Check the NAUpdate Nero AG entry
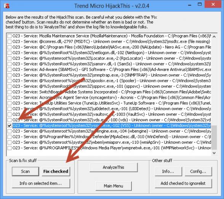 10,47
